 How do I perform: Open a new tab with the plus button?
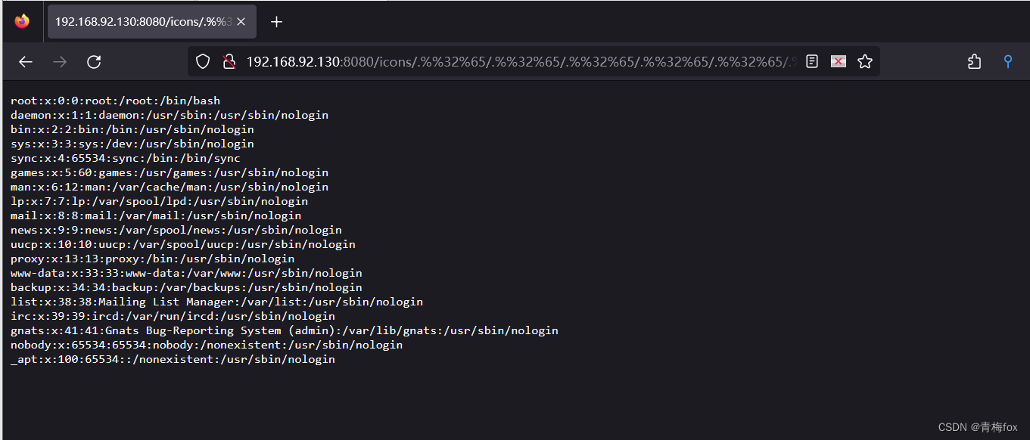click(275, 21)
